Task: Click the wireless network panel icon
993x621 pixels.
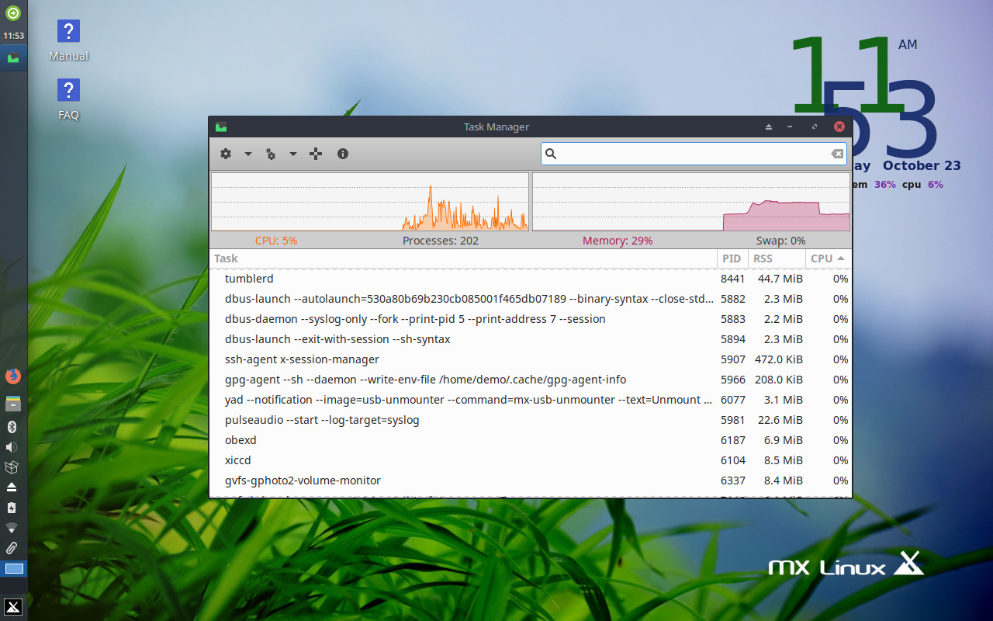Action: [x=12, y=527]
